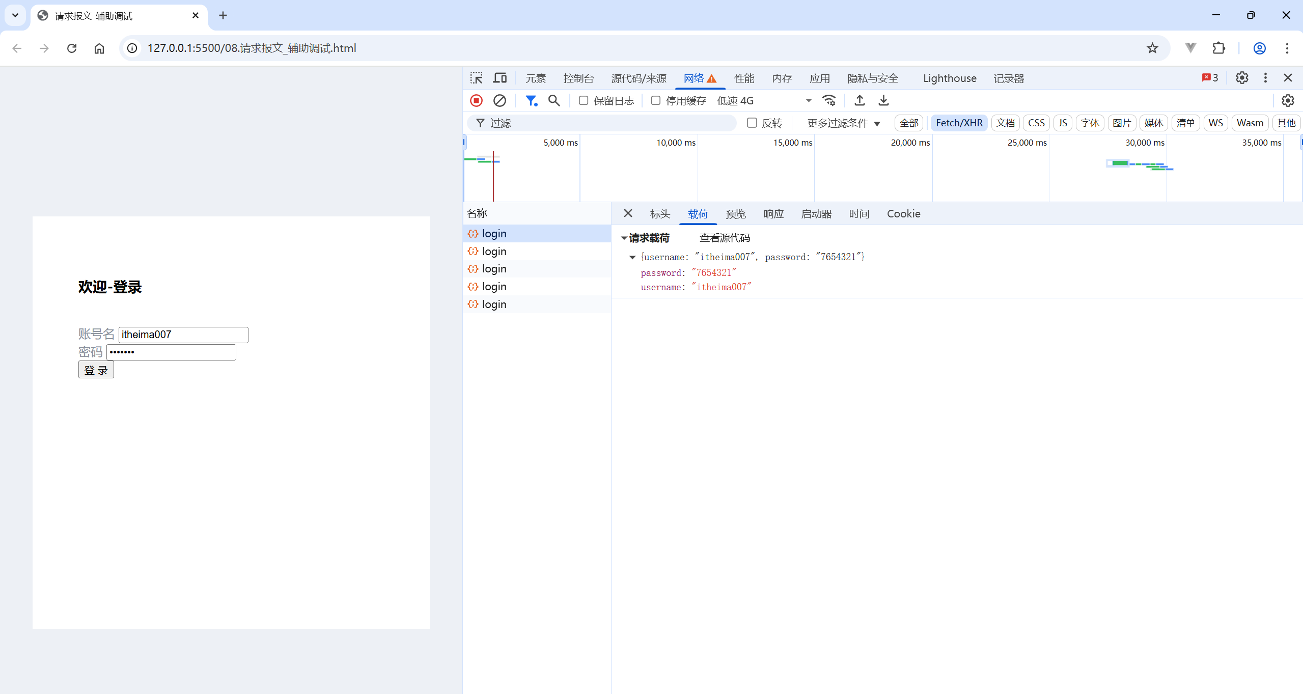The image size is (1303, 694).
Task: Toggle the device toolbar icon
Action: pos(500,78)
